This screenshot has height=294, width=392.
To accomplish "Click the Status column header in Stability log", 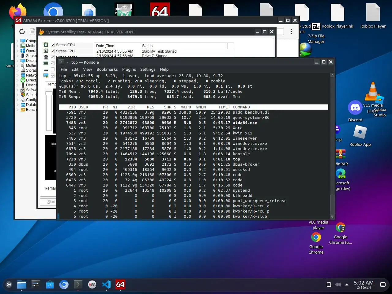I will [184, 46].
